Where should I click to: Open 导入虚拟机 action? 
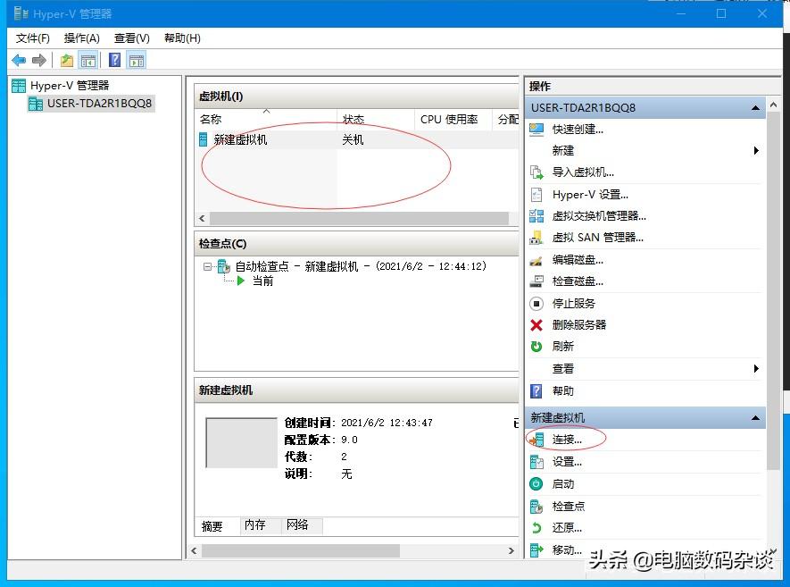point(581,172)
